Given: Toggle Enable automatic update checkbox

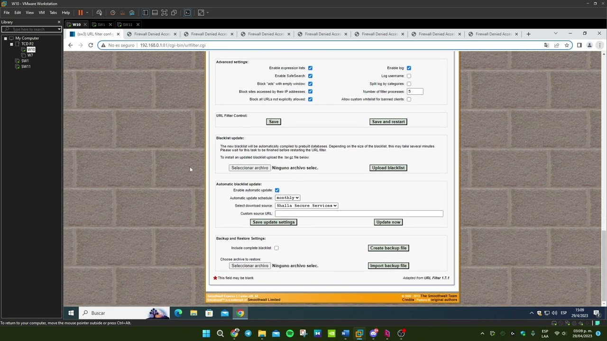Looking at the screenshot, I should (x=277, y=190).
